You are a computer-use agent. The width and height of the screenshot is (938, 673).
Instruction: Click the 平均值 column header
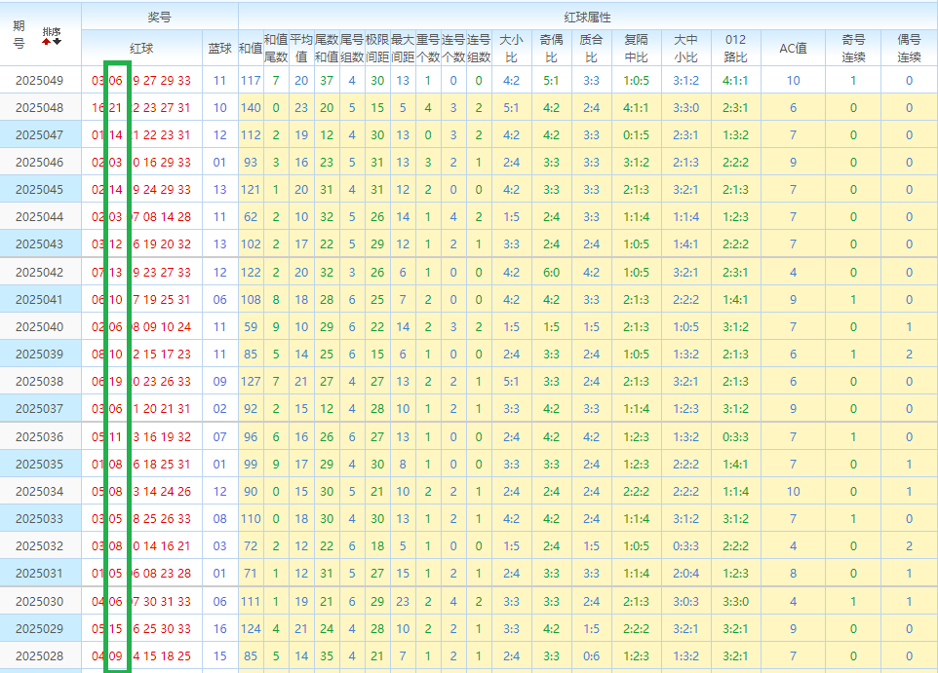301,49
